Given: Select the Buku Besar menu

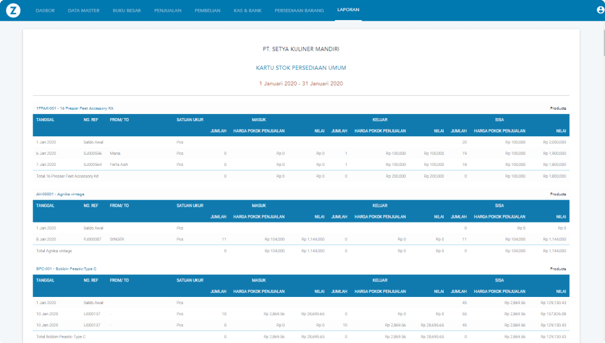Looking at the screenshot, I should point(126,11).
